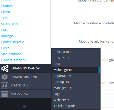This screenshot has height=110, width=114.
Task: Open Backup DB from the submenu
Action: coord(76,82)
